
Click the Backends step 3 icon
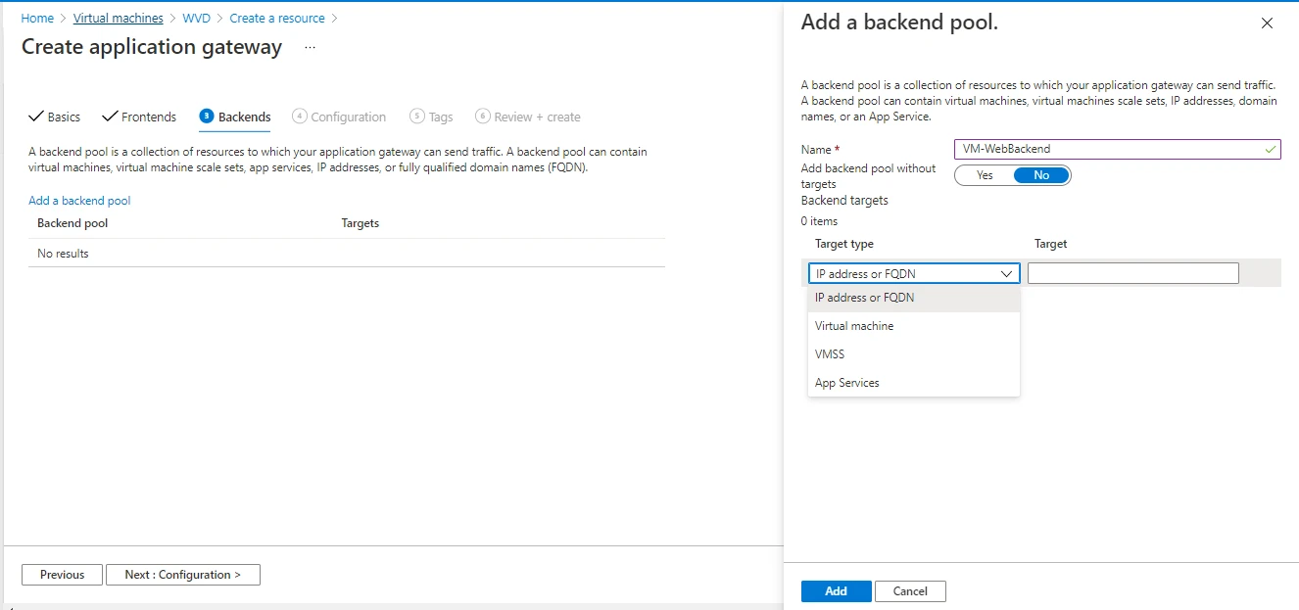[207, 117]
